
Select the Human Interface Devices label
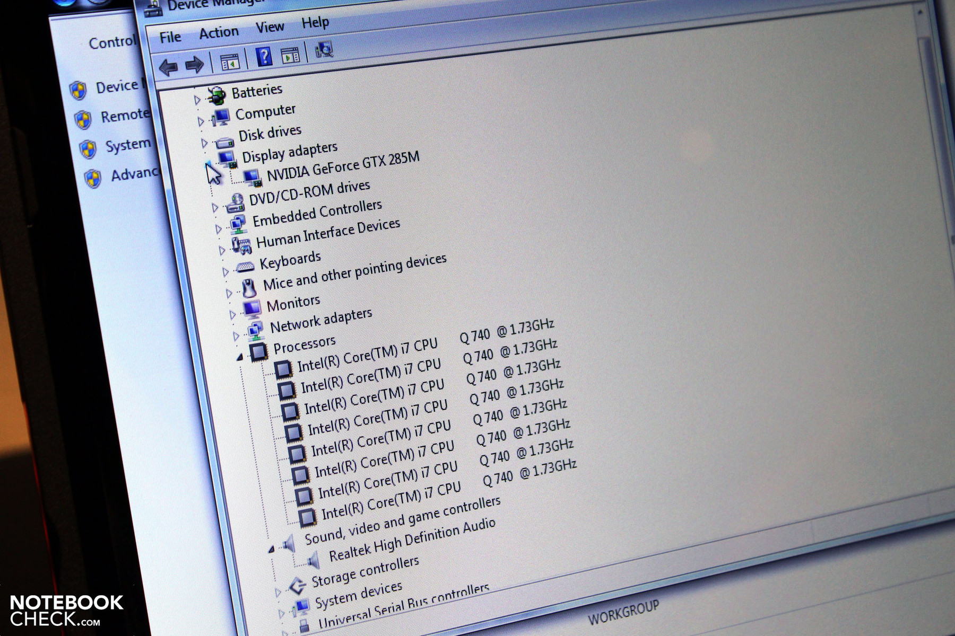pos(328,233)
